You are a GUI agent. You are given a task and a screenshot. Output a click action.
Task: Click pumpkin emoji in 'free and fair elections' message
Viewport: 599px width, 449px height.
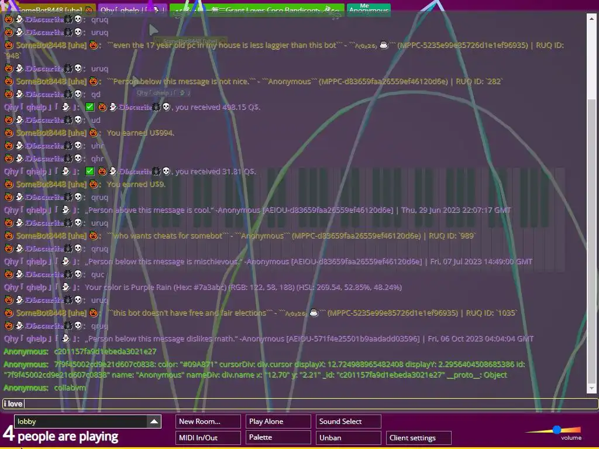[93, 313]
